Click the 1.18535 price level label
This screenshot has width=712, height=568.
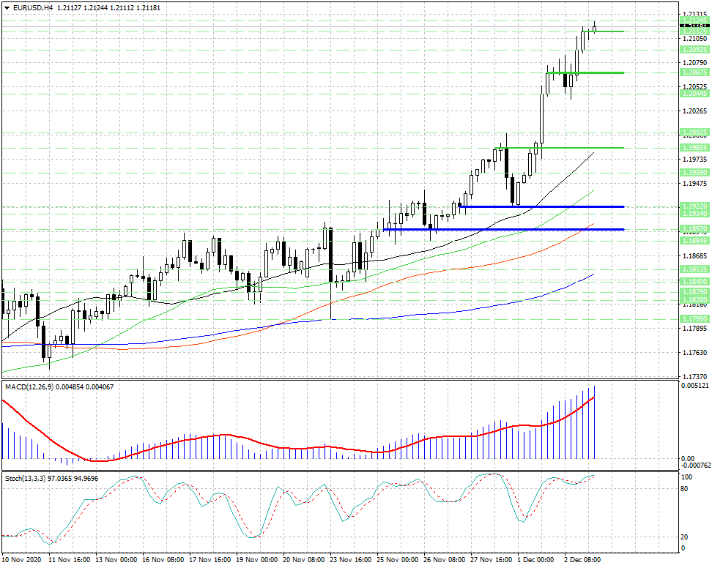click(x=694, y=269)
